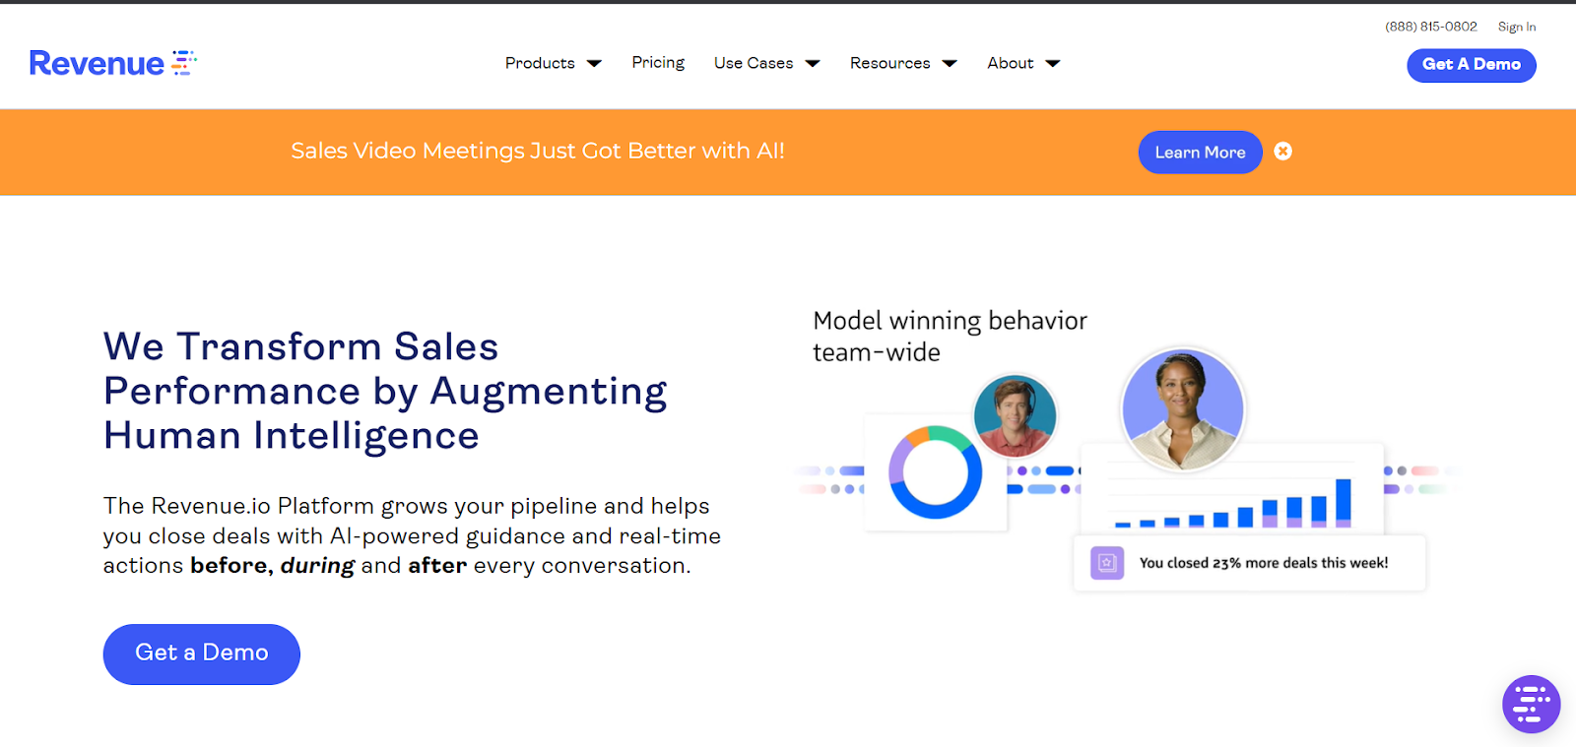Click the 'Model winning behavior team-wide' caption

951,337
